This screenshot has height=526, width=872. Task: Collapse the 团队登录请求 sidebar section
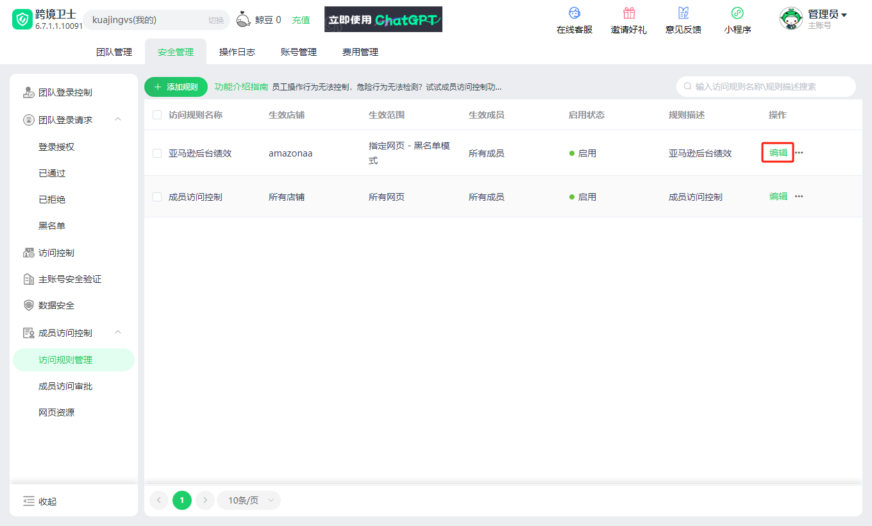(118, 119)
